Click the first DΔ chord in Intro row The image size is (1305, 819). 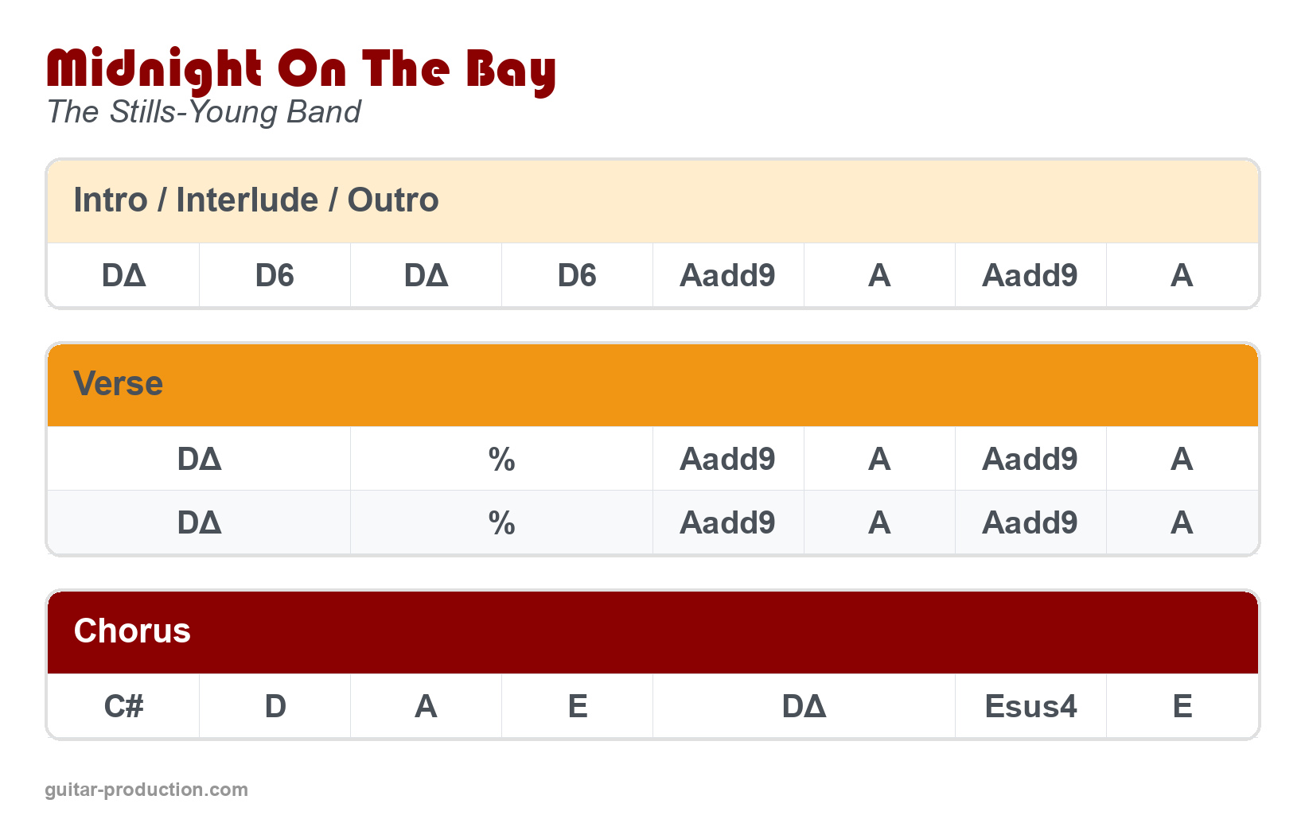[x=123, y=276]
